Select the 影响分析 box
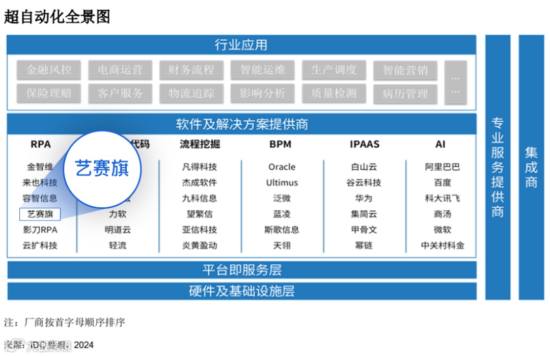The height and width of the screenshot is (356, 550). coord(262,93)
